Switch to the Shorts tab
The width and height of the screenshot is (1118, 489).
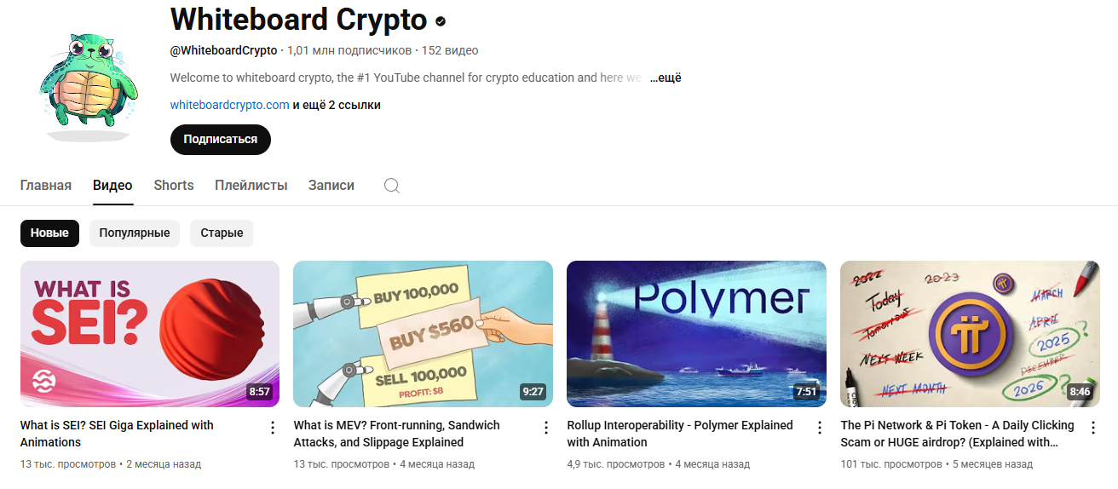coord(174,185)
